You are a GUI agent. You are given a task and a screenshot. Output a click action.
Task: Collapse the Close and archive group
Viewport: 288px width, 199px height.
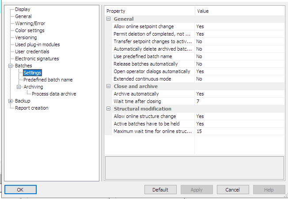pos(109,86)
